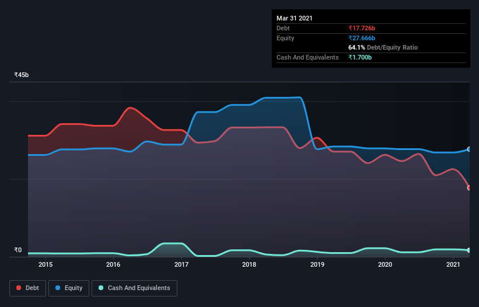479x307 pixels.
Task: Click the 2018 x-axis label
Action: [x=249, y=264]
